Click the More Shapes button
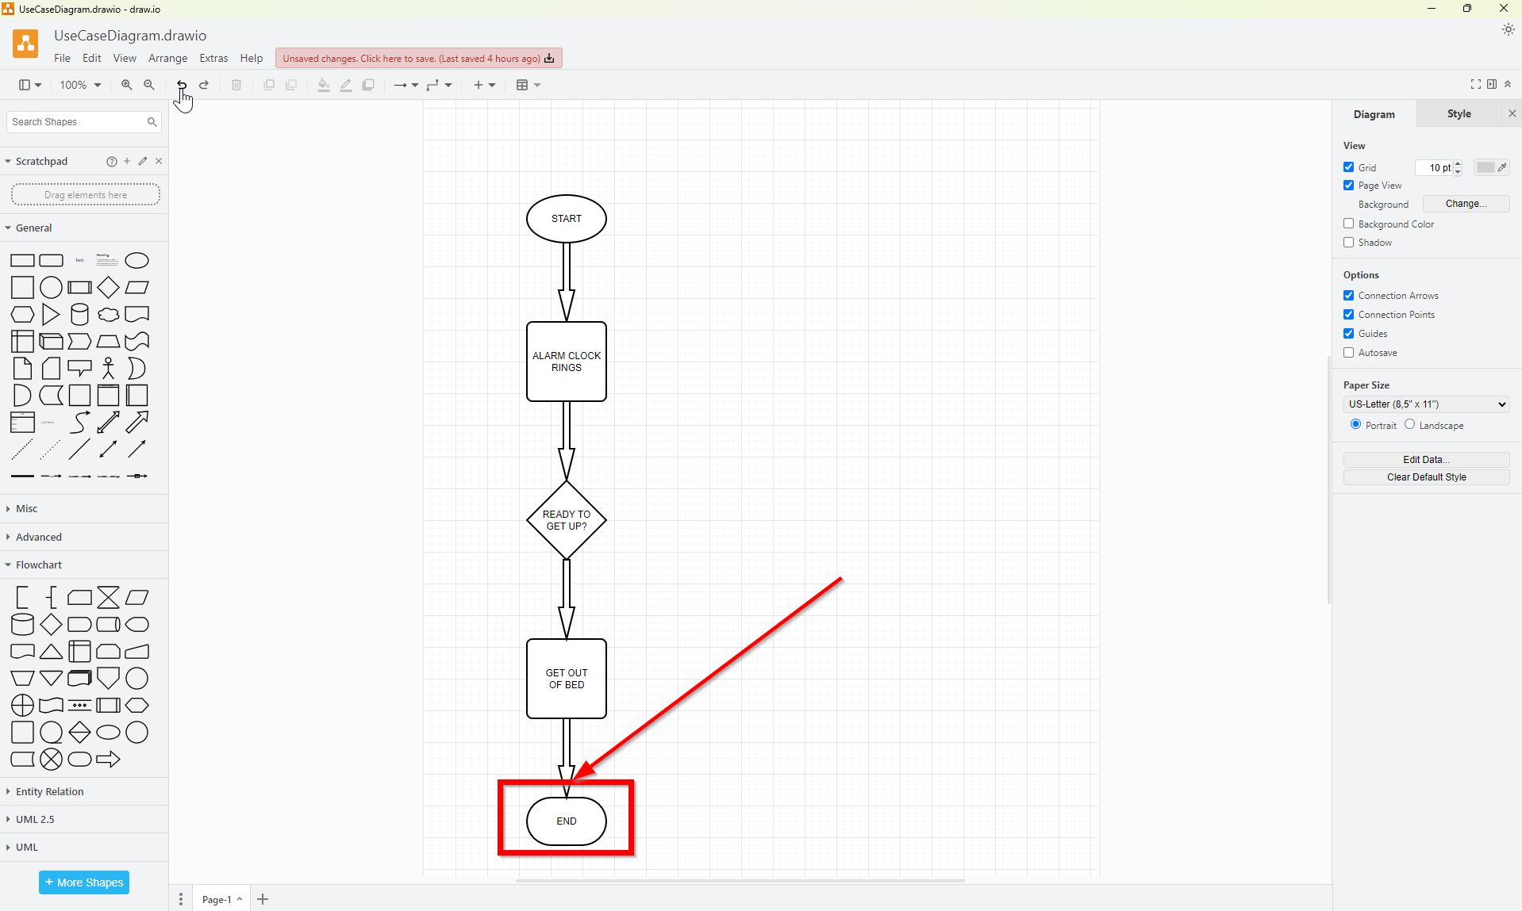1522x911 pixels. click(x=83, y=882)
